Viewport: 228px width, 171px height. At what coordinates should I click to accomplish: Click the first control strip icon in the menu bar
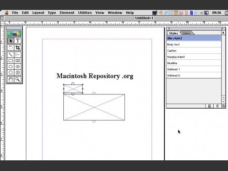[x=155, y=13]
